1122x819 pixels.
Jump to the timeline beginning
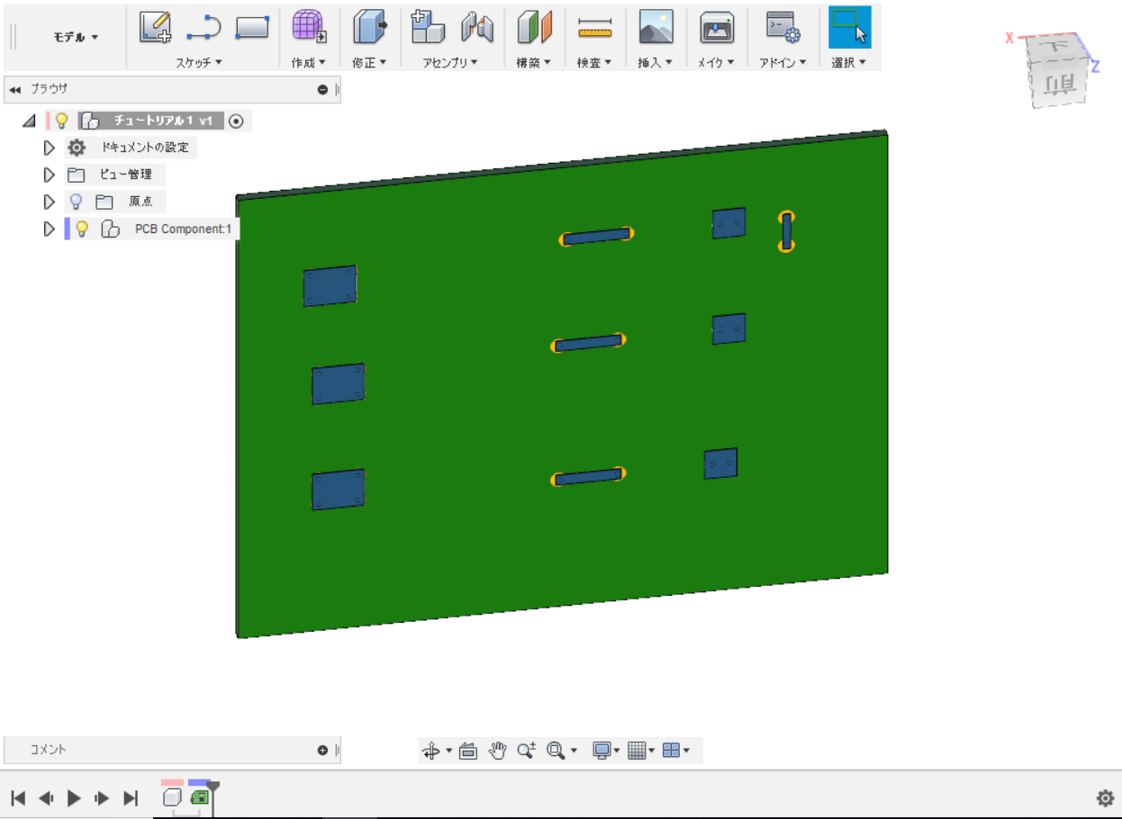18,797
